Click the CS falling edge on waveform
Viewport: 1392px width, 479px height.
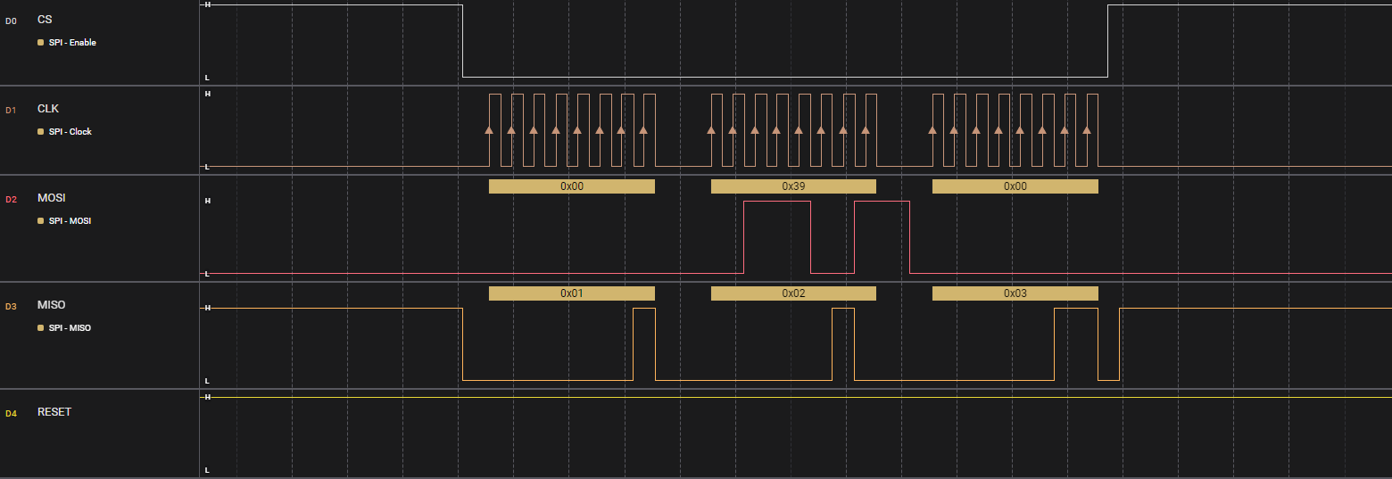(x=462, y=41)
